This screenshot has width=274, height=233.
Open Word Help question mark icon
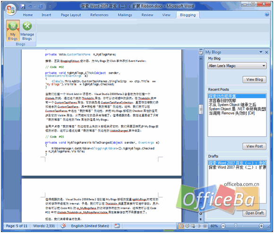267,14
